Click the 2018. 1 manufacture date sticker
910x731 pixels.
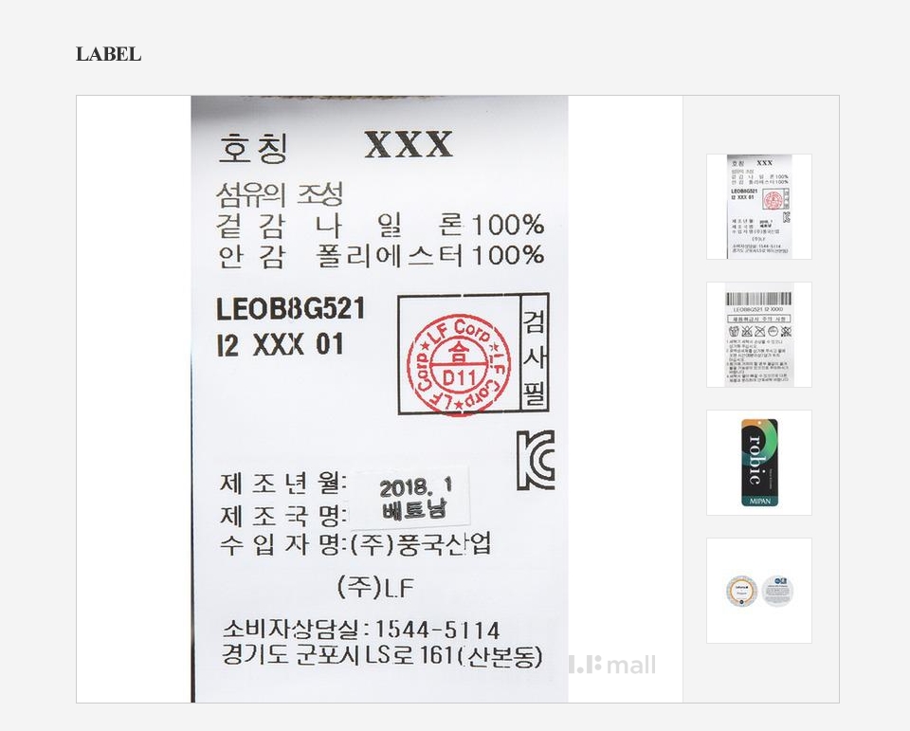[412, 497]
